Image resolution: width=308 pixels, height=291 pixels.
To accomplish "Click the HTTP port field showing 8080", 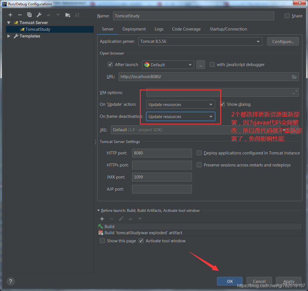I will point(162,153).
